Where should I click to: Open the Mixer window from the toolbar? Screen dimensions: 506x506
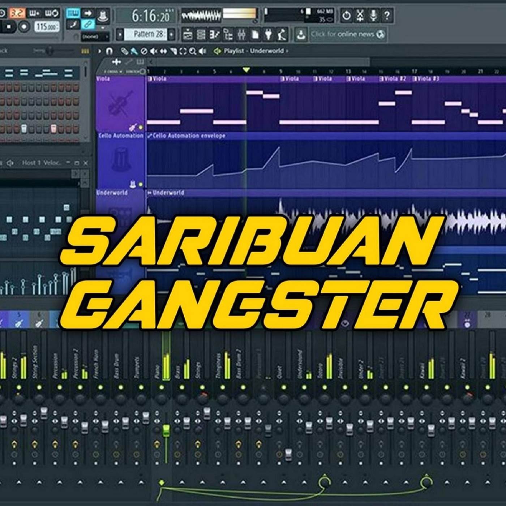tap(241, 35)
